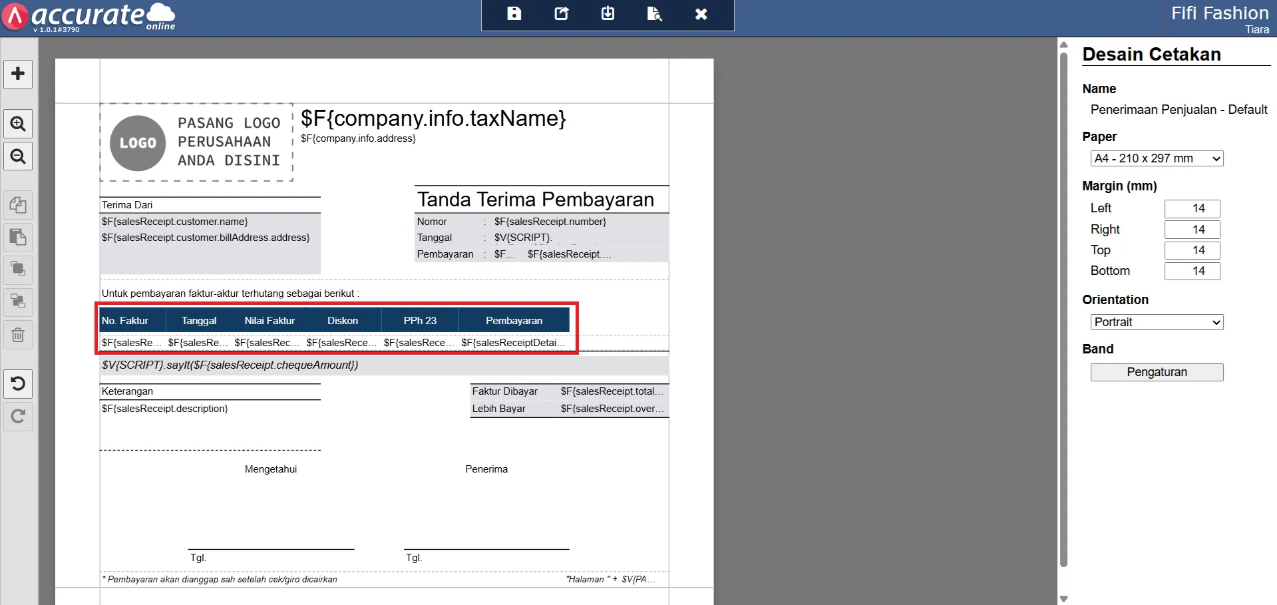Save the print design

click(x=514, y=14)
